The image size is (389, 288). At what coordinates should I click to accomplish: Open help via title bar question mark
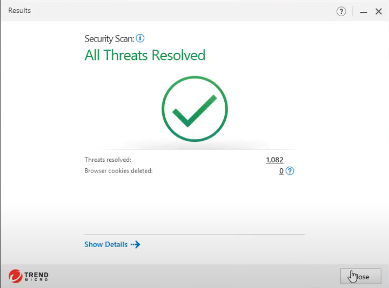341,11
